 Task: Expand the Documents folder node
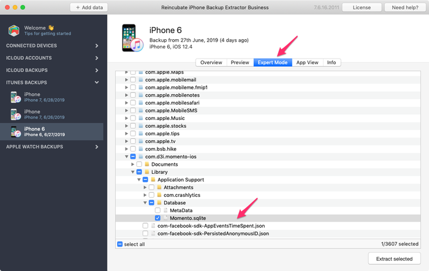(133, 164)
